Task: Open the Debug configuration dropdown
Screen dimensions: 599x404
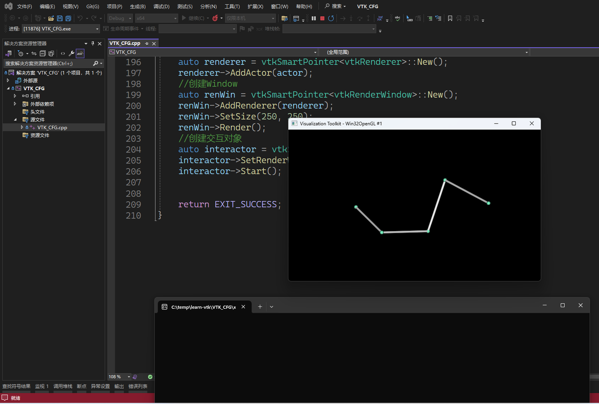Action: pos(120,18)
